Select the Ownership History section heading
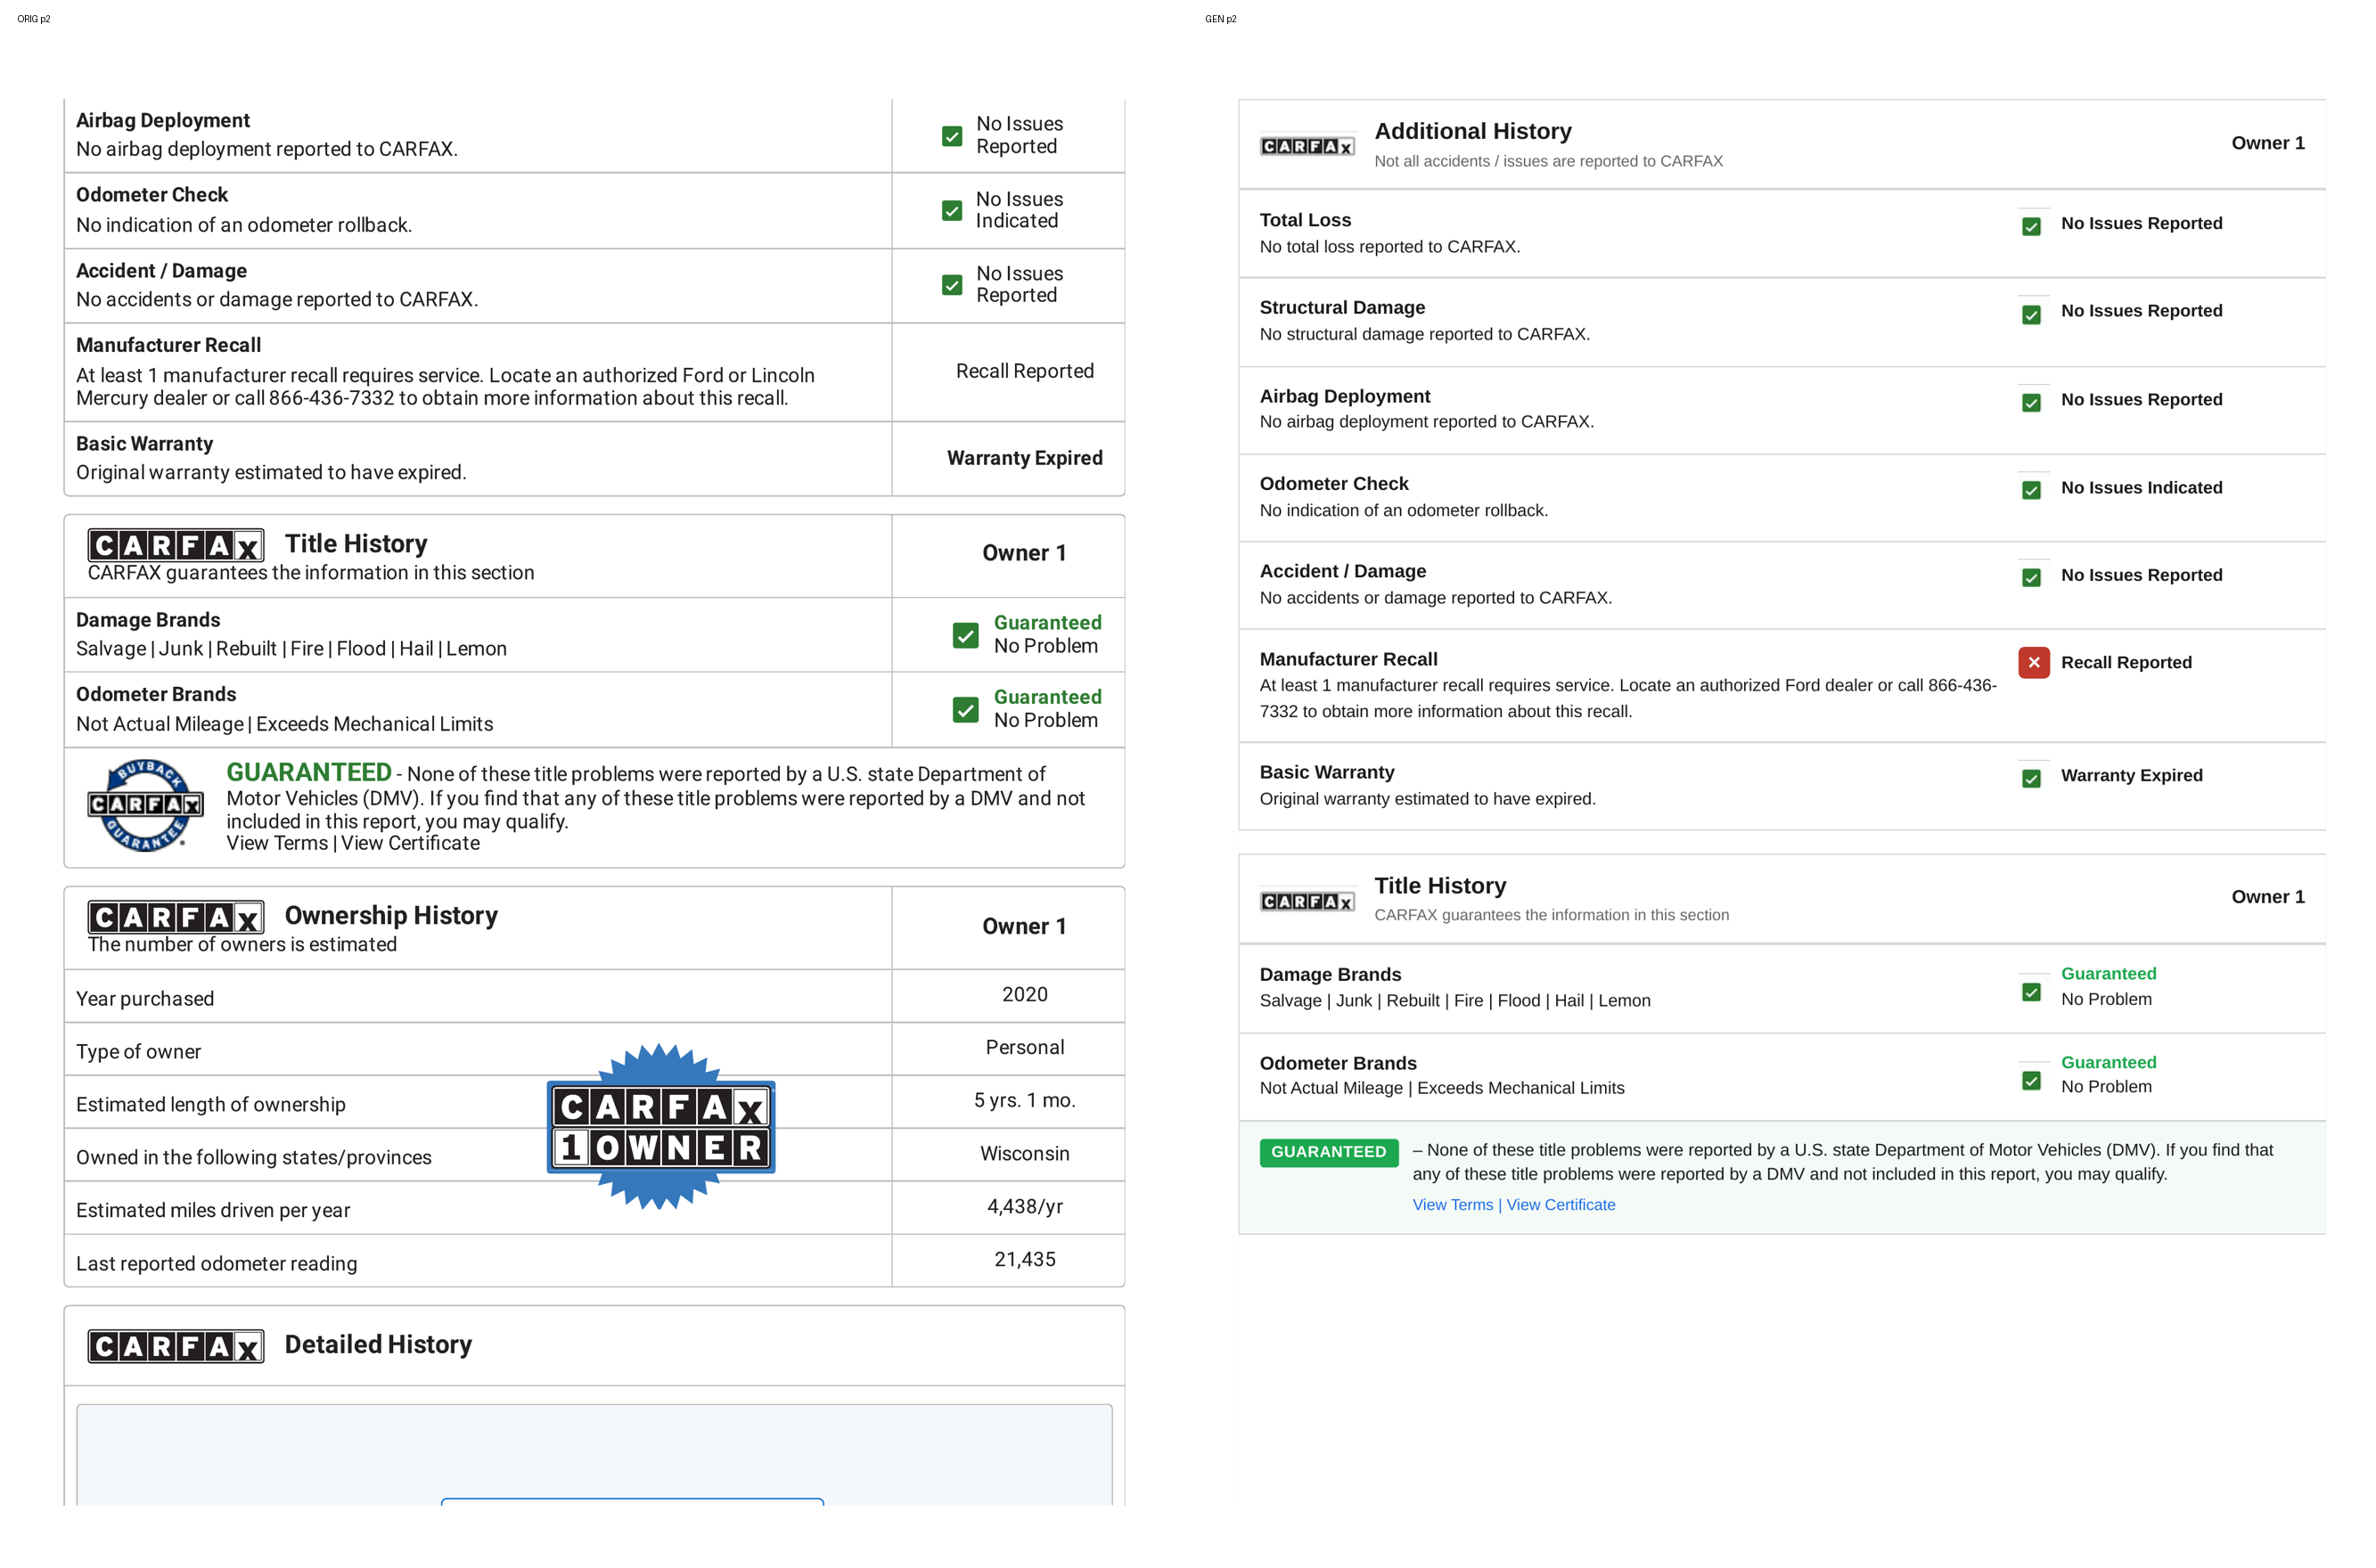The width and height of the screenshot is (2376, 1568). [391, 915]
